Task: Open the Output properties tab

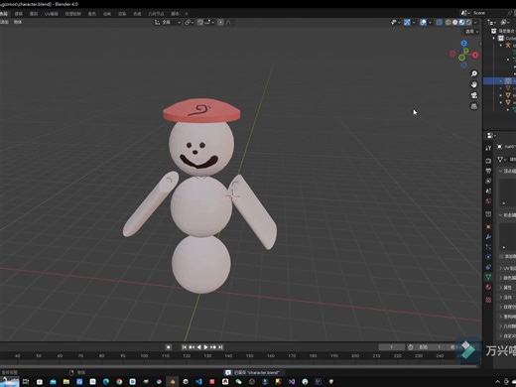Action: pyautogui.click(x=488, y=171)
